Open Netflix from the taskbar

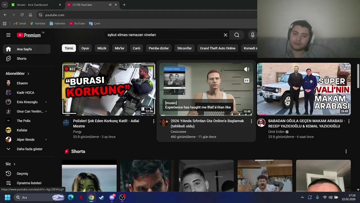pyautogui.click(x=81, y=197)
